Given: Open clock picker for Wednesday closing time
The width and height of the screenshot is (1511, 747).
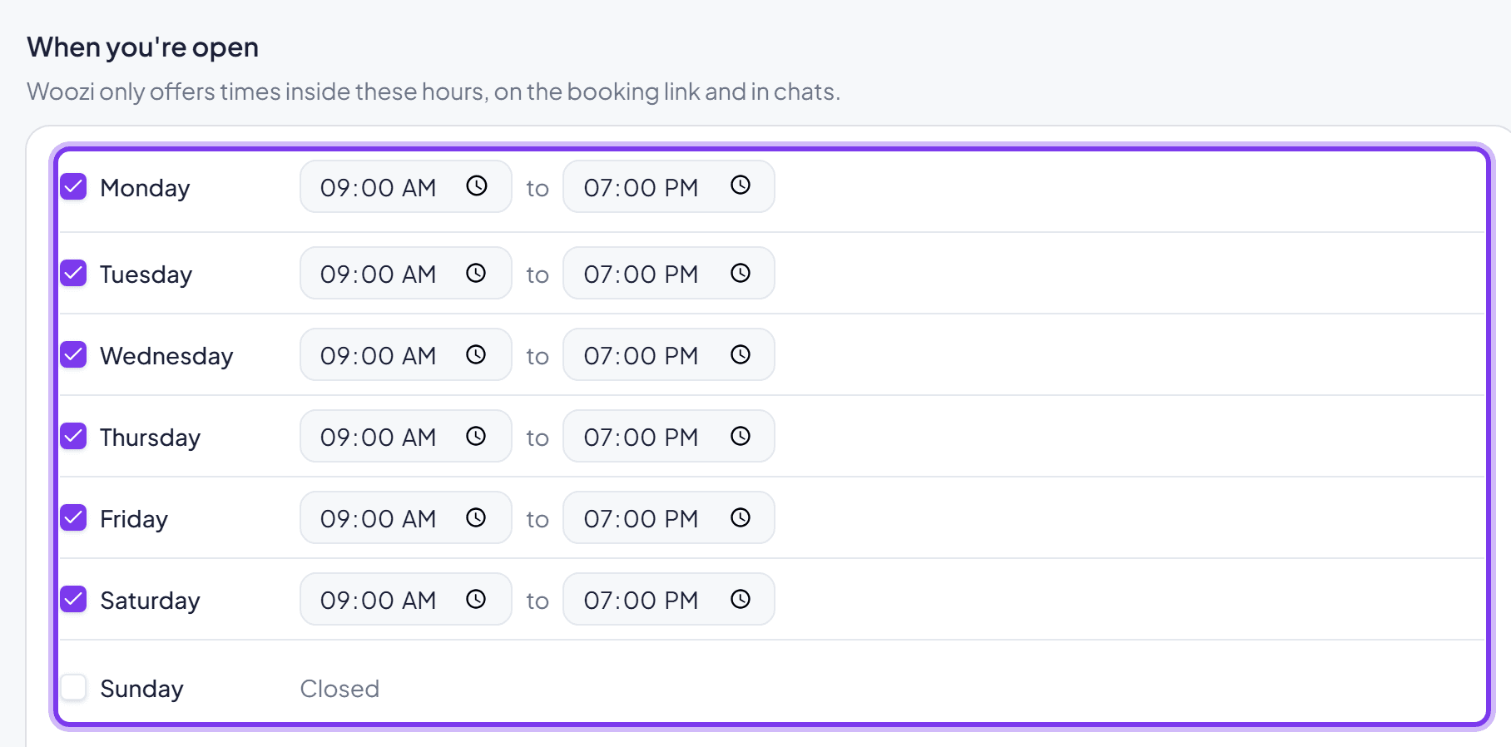Looking at the screenshot, I should pos(741,354).
